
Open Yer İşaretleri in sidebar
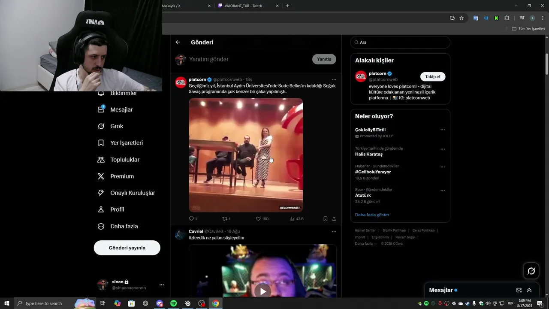click(x=120, y=143)
